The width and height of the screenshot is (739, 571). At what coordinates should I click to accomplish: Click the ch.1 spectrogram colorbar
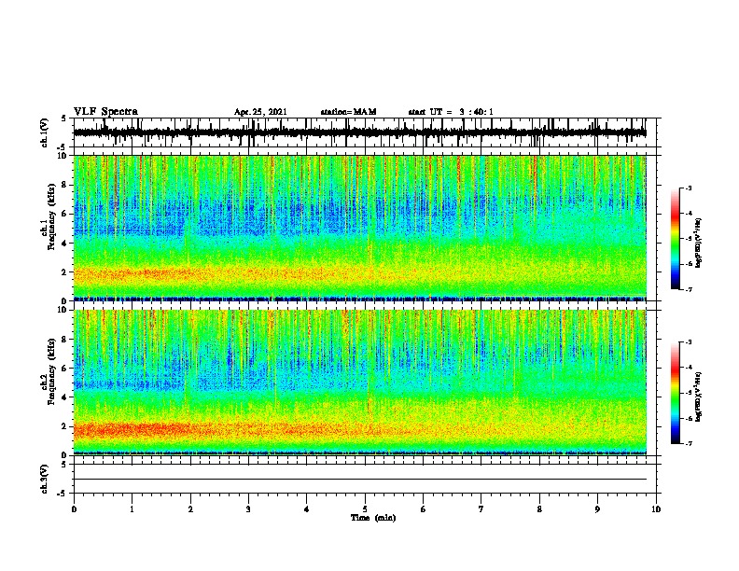[x=675, y=239]
